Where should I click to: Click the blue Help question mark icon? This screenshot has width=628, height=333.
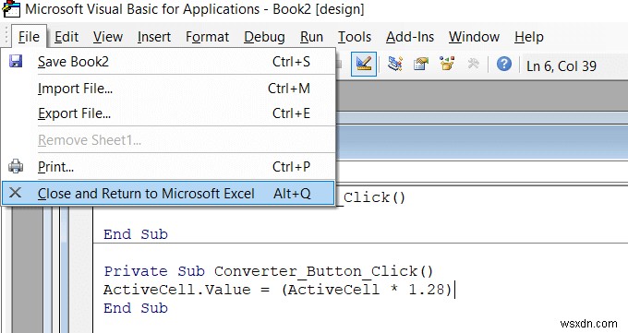coord(504,64)
